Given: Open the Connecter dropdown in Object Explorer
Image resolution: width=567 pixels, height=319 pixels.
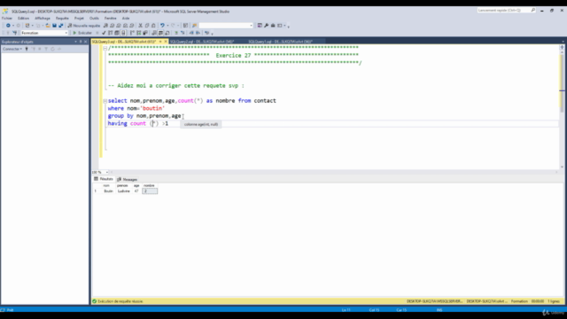Looking at the screenshot, I should point(12,49).
